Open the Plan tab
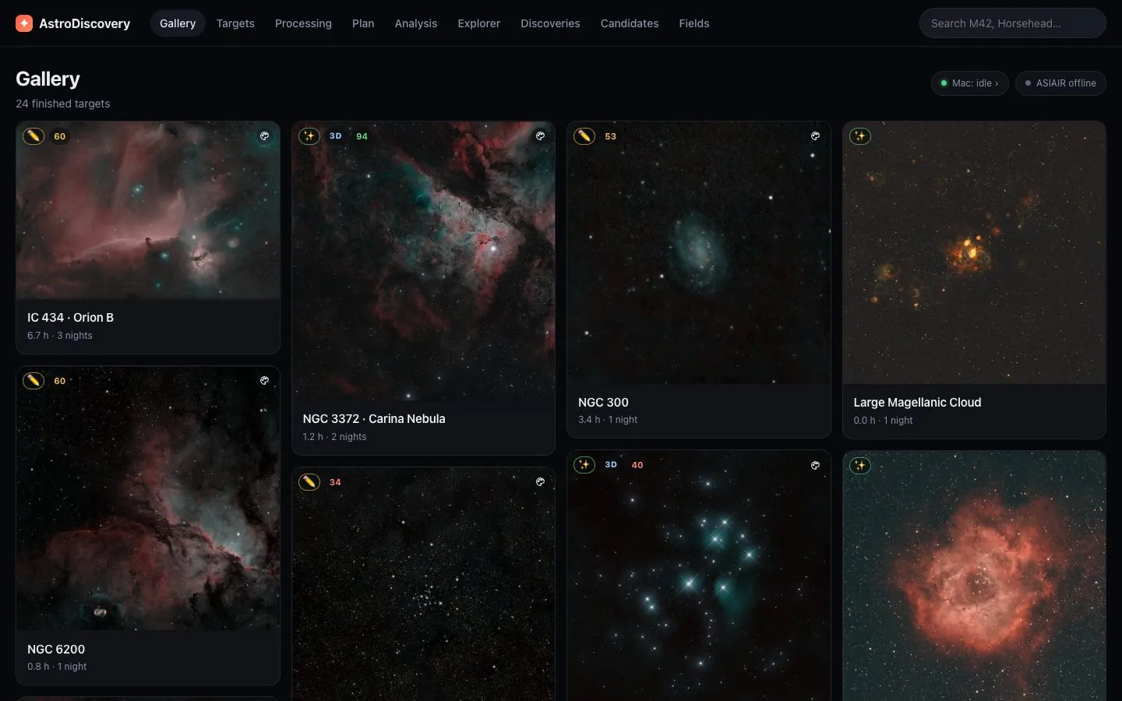 pyautogui.click(x=363, y=23)
